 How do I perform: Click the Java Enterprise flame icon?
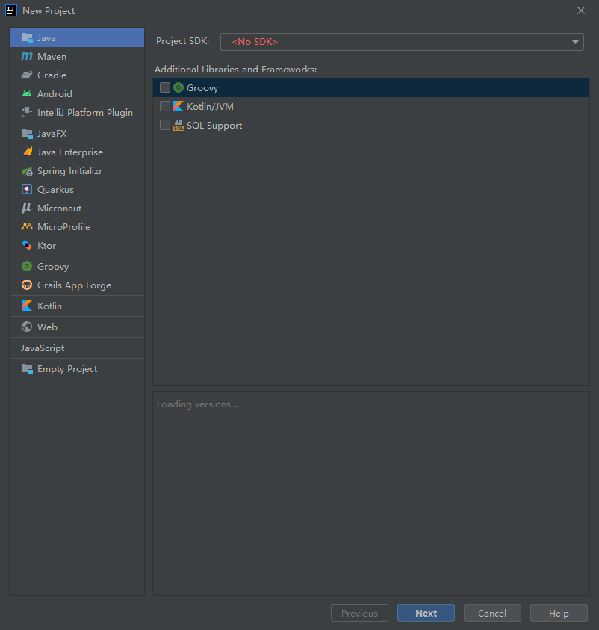point(28,152)
